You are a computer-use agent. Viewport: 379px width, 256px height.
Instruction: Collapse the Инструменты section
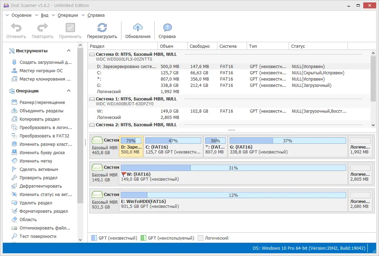coord(69,51)
